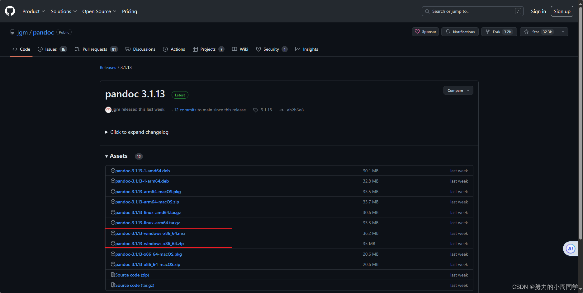
Task: Download pandoc-3.1.13-1-arm64.deb
Action: tap(142, 181)
